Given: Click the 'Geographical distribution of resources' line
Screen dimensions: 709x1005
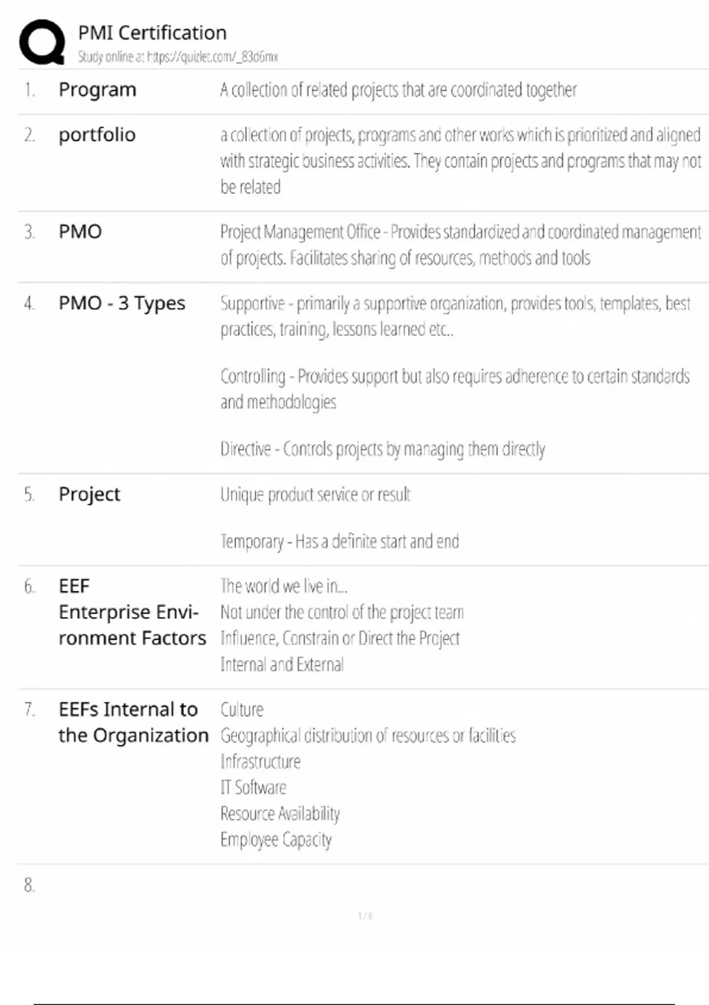Looking at the screenshot, I should pos(367,735).
